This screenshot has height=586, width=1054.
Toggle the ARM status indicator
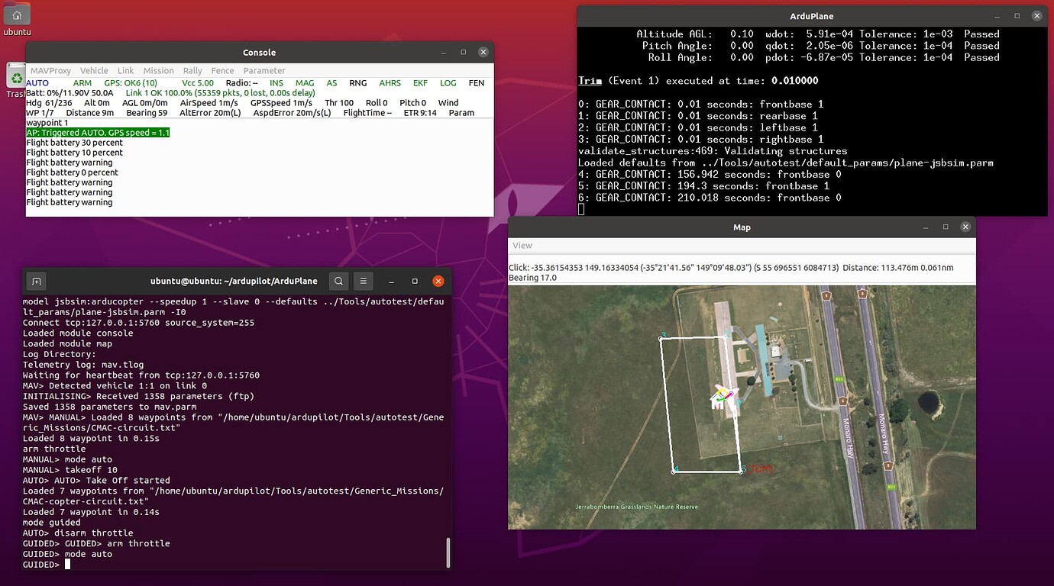coord(82,83)
